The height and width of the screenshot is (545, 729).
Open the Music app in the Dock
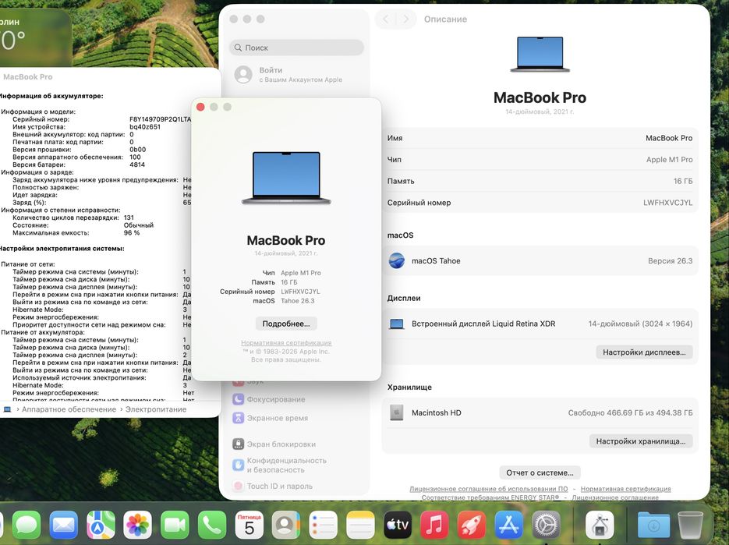coord(434,525)
